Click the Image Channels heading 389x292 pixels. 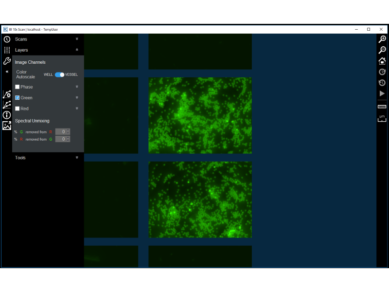pyautogui.click(x=30, y=62)
